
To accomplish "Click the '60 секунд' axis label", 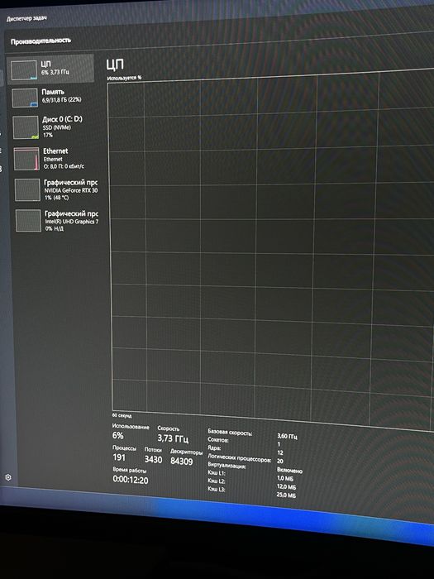I will [x=122, y=415].
